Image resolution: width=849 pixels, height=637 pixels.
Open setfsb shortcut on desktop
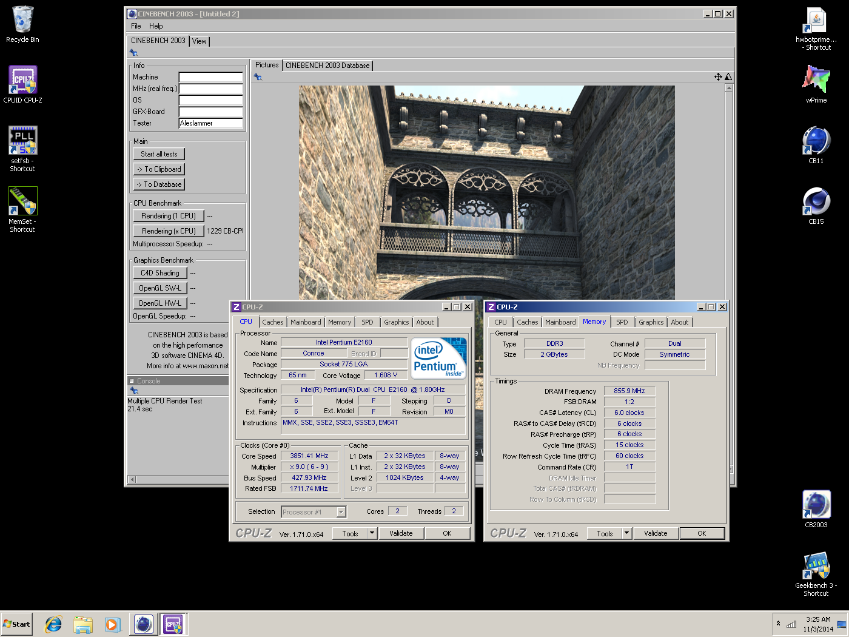22,149
